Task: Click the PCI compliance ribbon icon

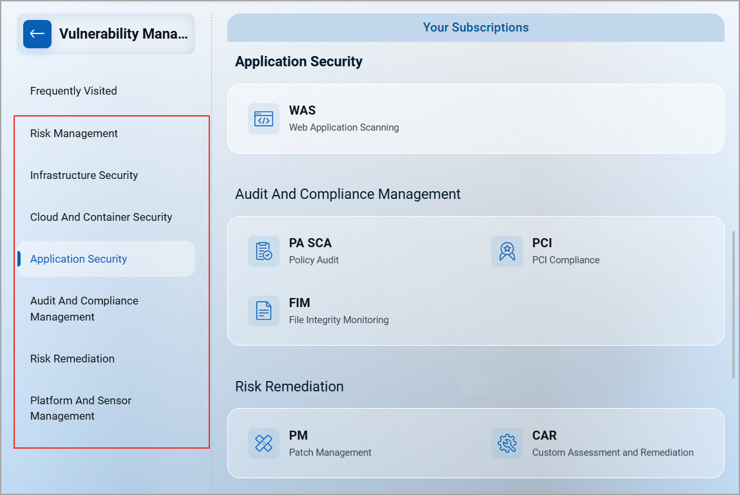Action: (x=507, y=251)
